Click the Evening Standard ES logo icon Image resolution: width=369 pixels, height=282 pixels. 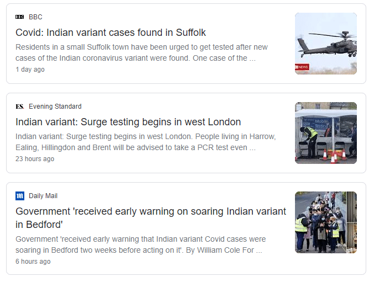pyautogui.click(x=20, y=107)
